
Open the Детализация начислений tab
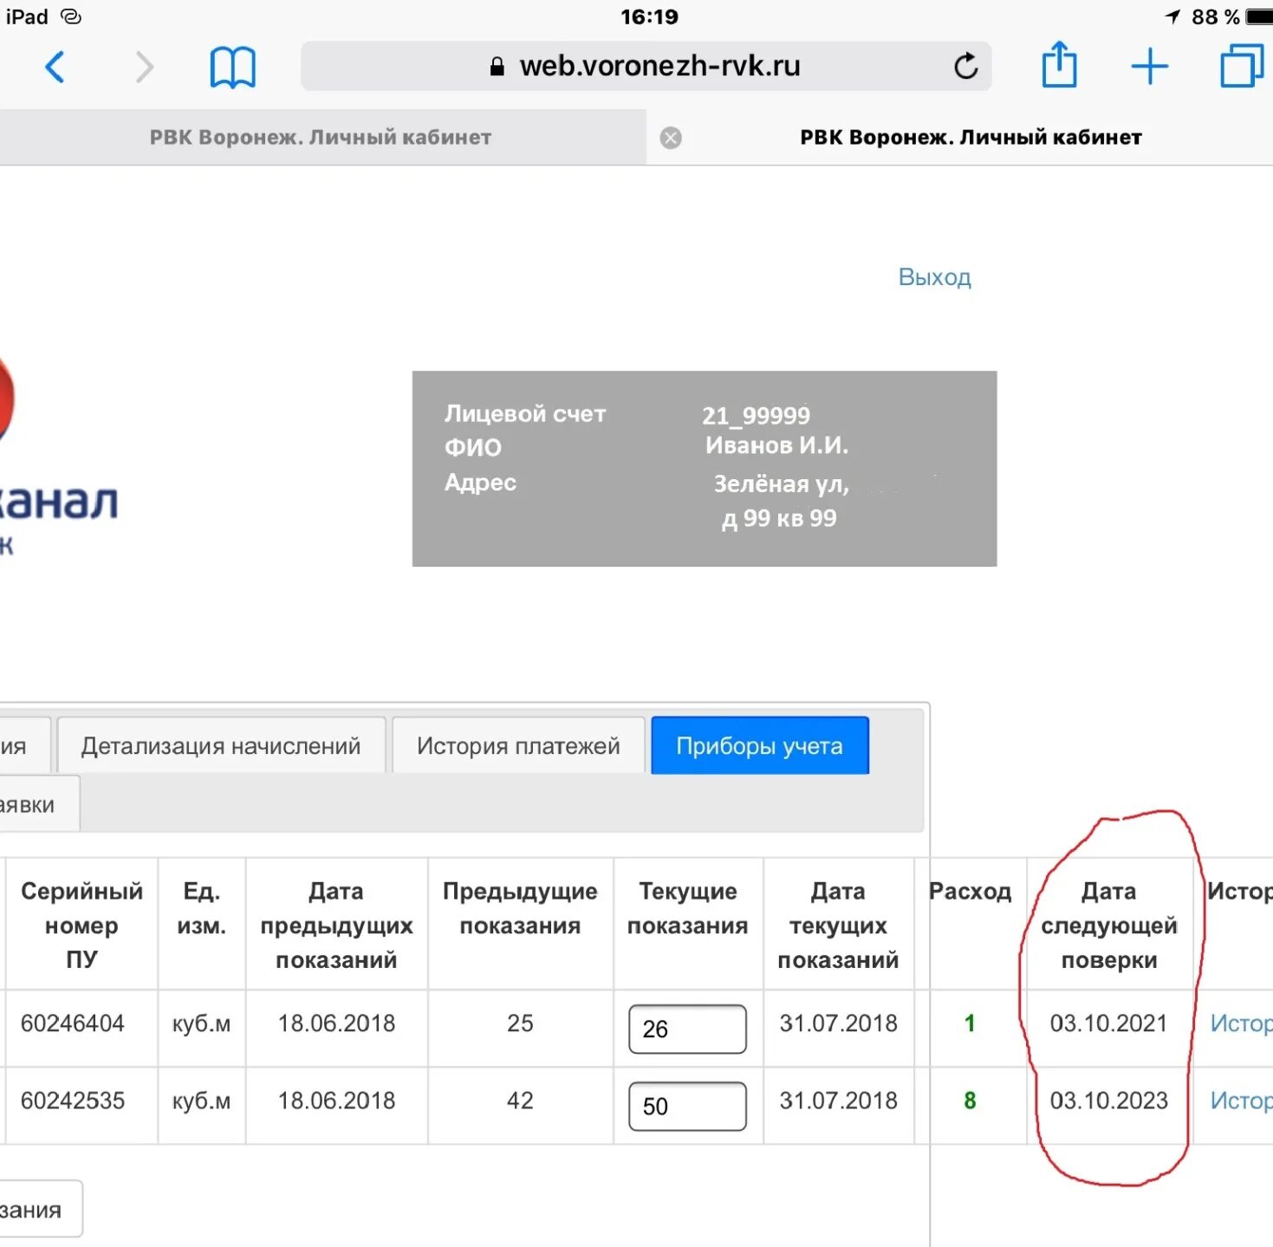(221, 745)
